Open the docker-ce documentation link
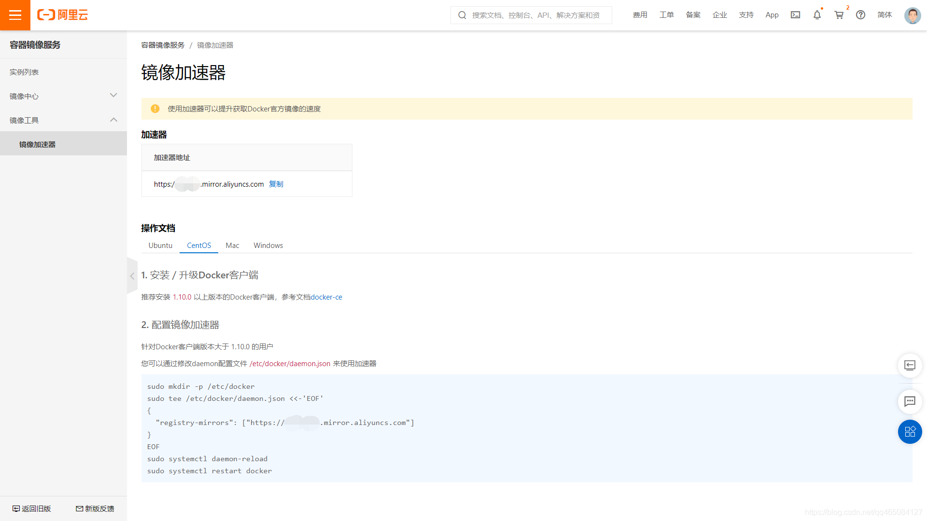Viewport: 927px width, 521px height. click(326, 297)
